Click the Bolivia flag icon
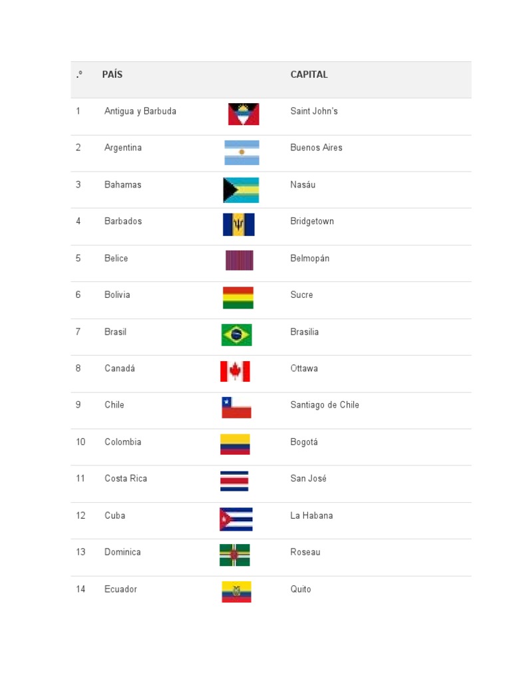This screenshot has height=681, width=511. click(x=238, y=298)
